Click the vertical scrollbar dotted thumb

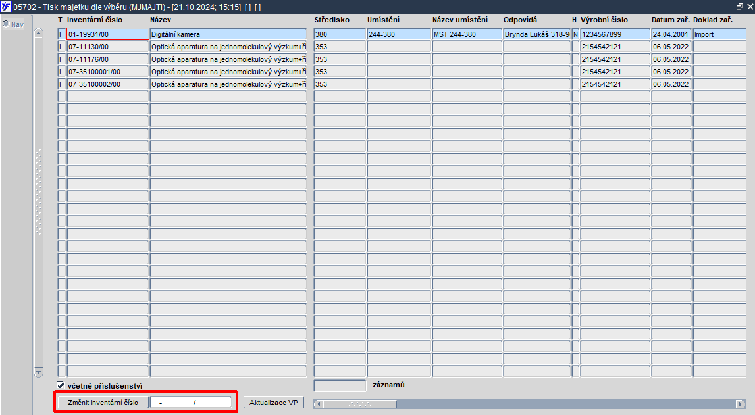39,192
